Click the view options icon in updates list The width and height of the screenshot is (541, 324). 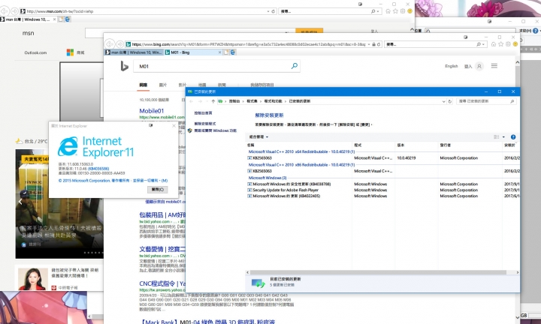tap(497, 137)
